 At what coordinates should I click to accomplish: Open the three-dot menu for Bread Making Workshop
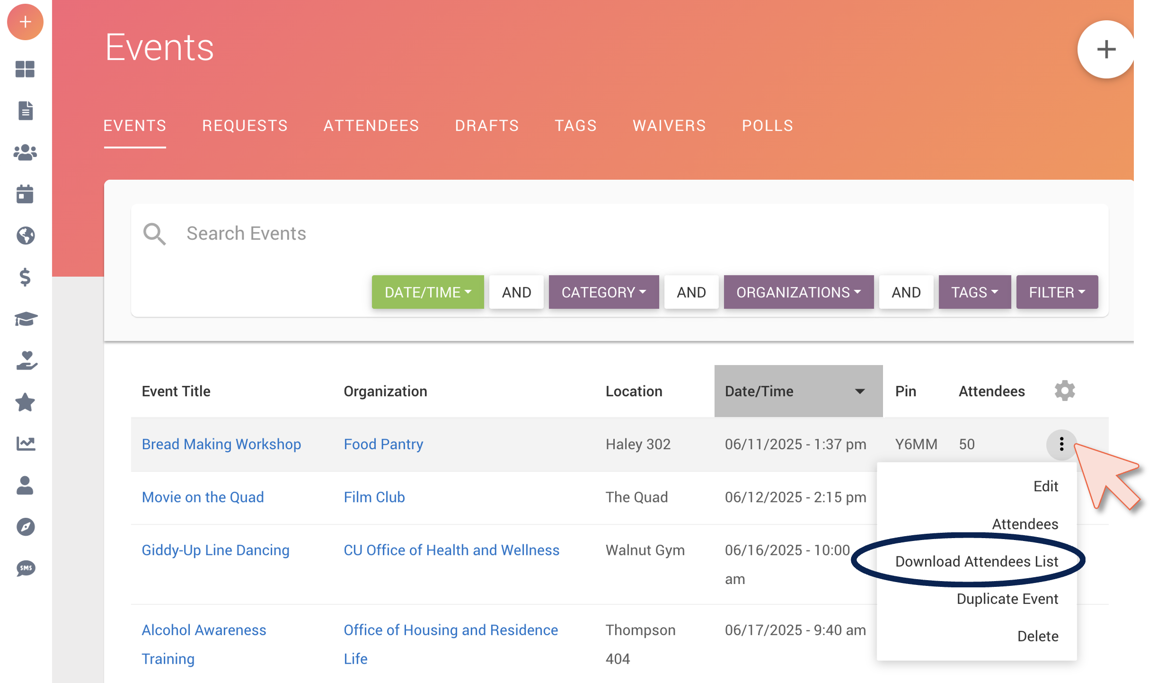pyautogui.click(x=1061, y=444)
